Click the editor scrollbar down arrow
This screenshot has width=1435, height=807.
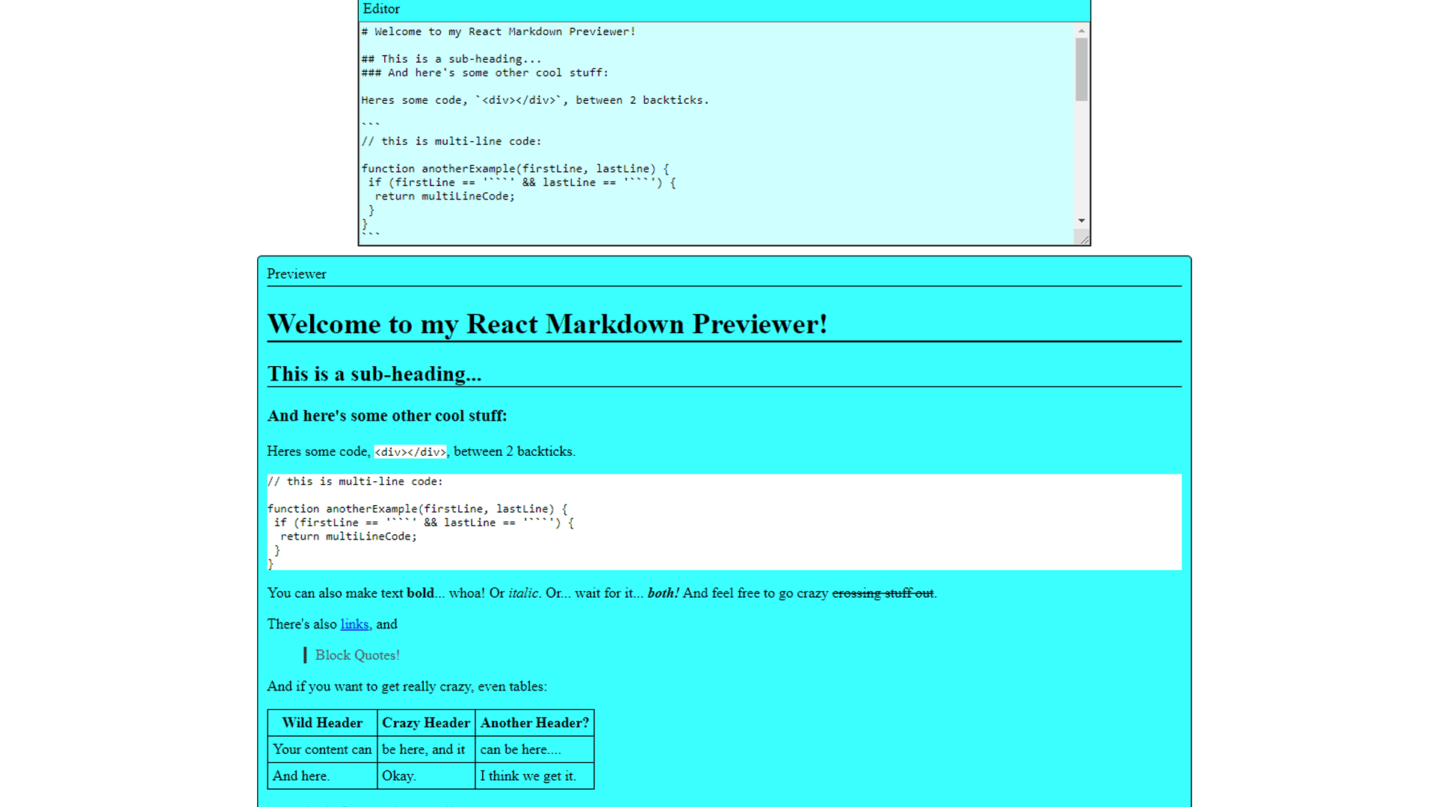coord(1081,221)
